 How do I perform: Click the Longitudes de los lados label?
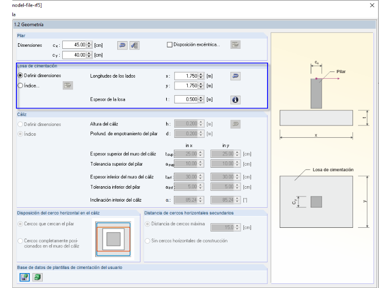tap(113, 76)
